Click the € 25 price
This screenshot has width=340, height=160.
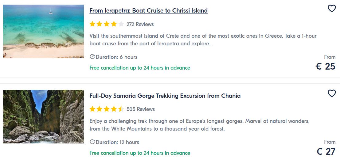point(326,66)
